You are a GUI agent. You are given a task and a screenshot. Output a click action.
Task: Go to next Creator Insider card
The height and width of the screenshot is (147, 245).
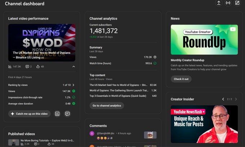(x=236, y=99)
